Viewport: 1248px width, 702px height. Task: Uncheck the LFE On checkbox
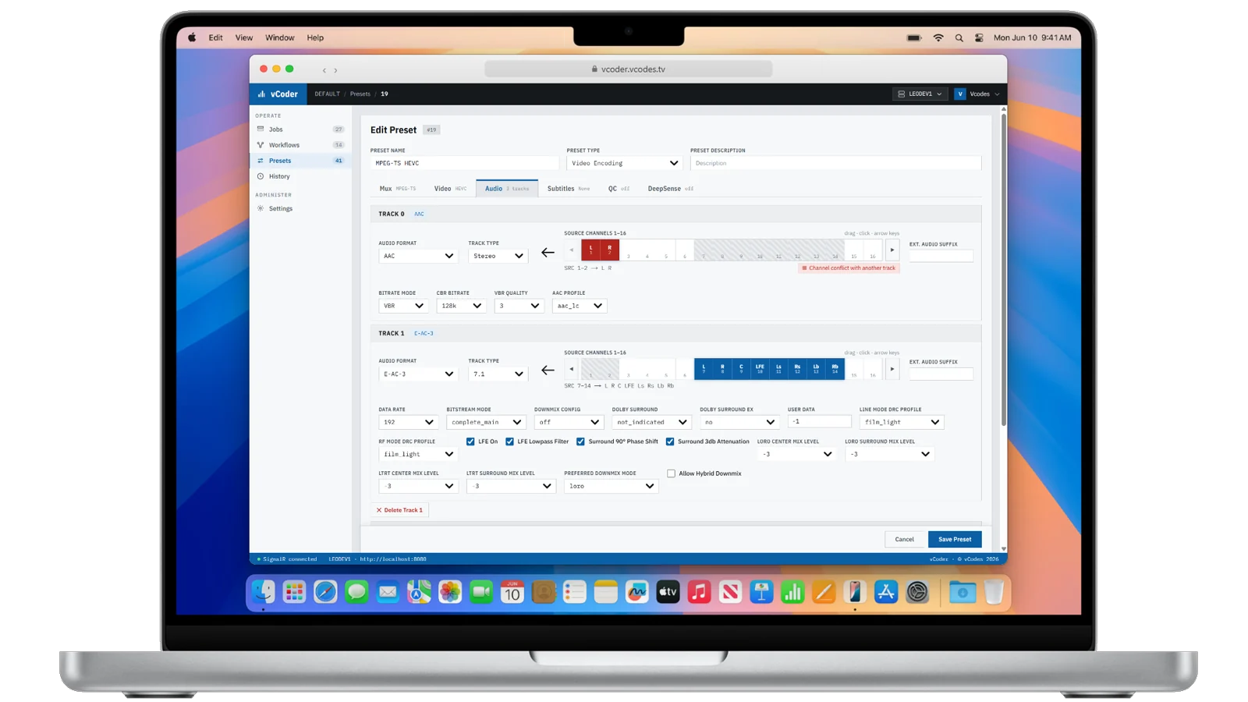point(470,441)
